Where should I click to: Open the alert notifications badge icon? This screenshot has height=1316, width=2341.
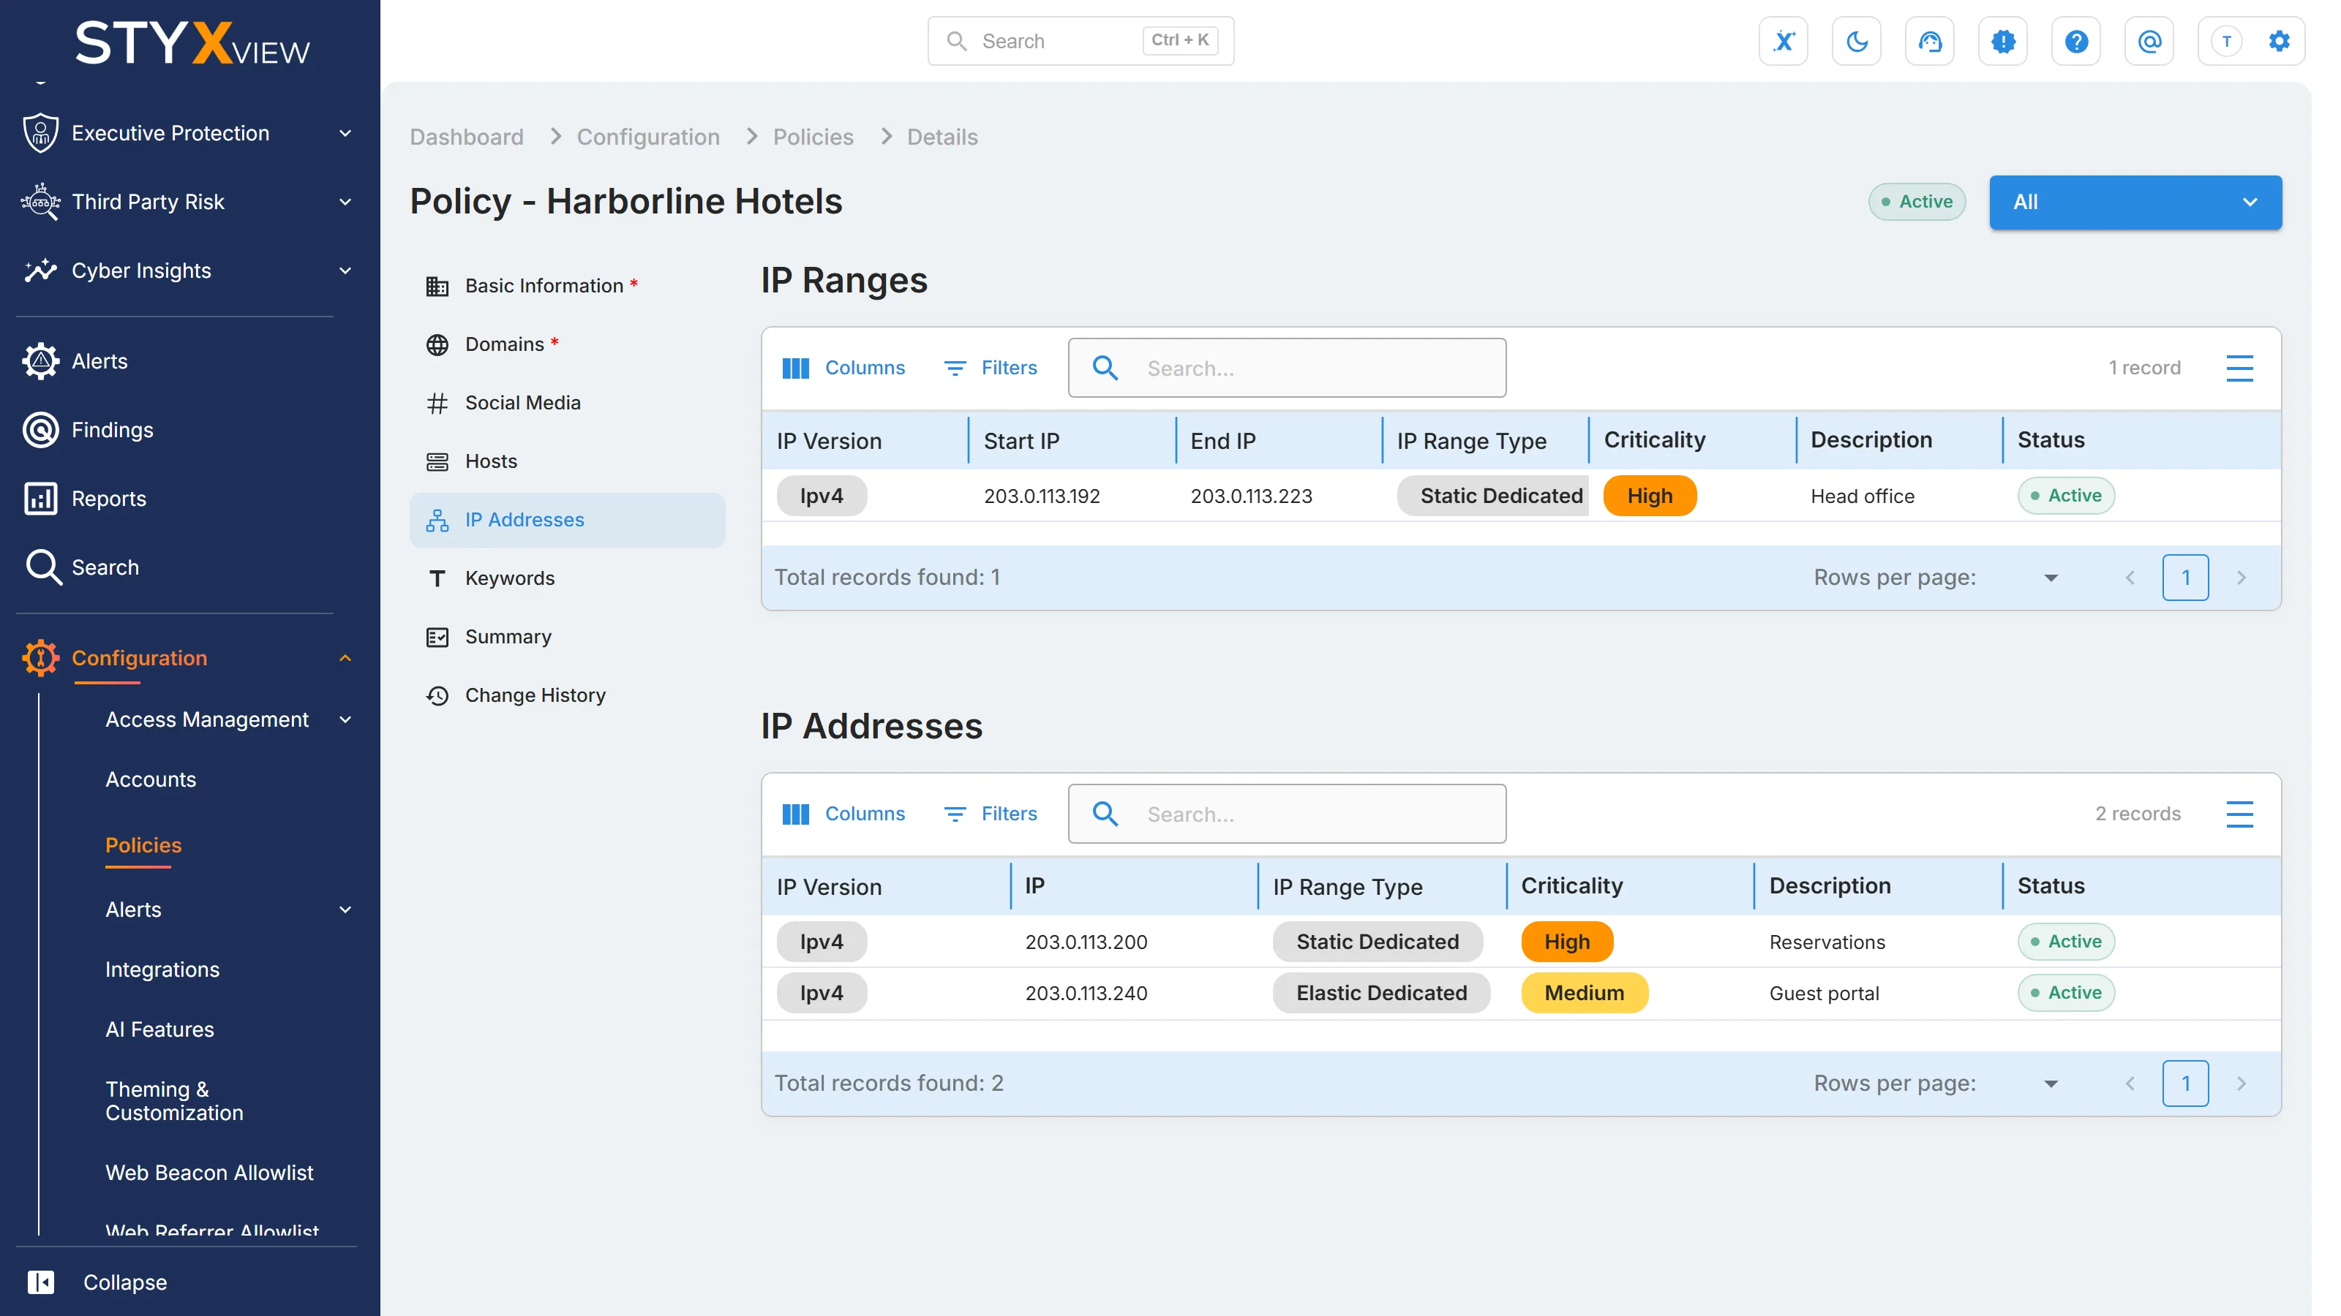pyautogui.click(x=2003, y=41)
